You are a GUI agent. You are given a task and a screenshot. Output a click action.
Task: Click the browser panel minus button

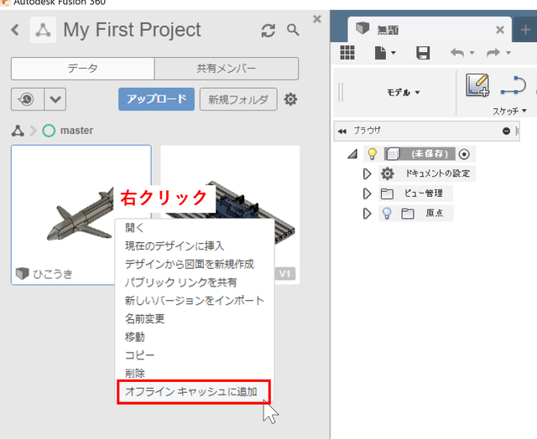pyautogui.click(x=506, y=131)
